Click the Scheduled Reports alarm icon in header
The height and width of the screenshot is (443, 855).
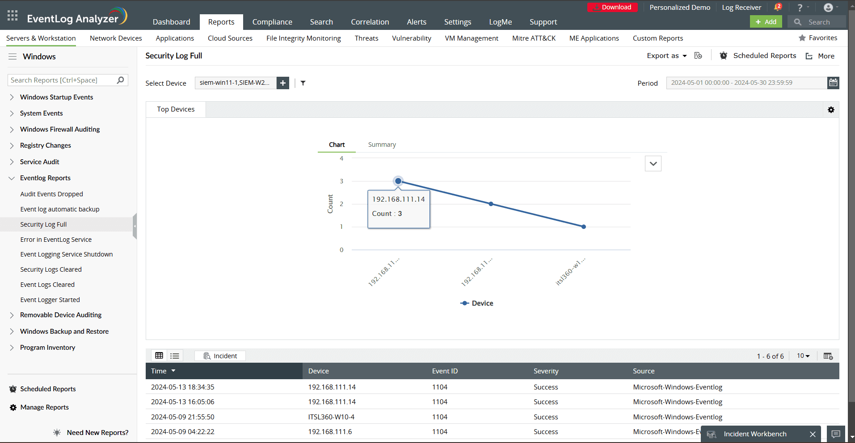click(x=723, y=56)
